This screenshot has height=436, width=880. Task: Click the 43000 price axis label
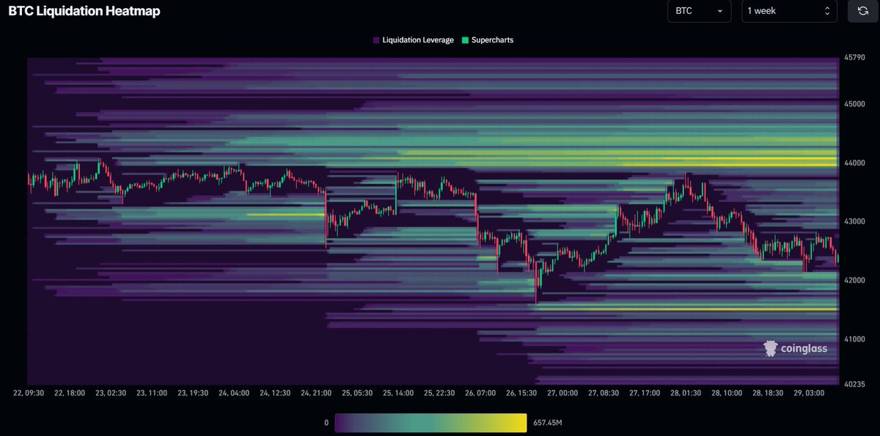854,221
